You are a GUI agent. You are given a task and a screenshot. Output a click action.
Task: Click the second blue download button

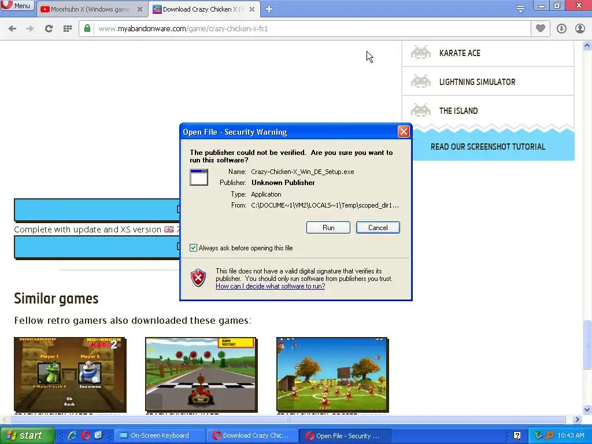click(97, 247)
